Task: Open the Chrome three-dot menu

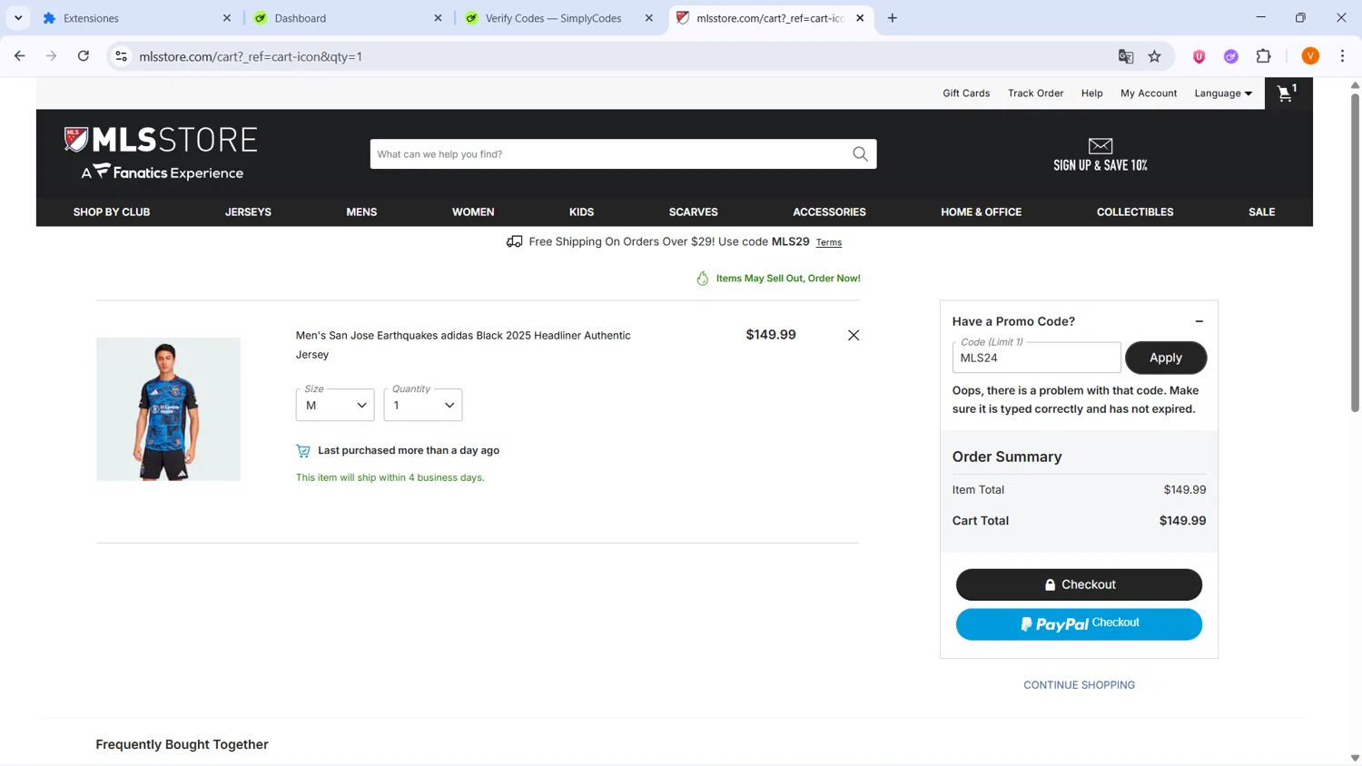Action: click(1342, 56)
